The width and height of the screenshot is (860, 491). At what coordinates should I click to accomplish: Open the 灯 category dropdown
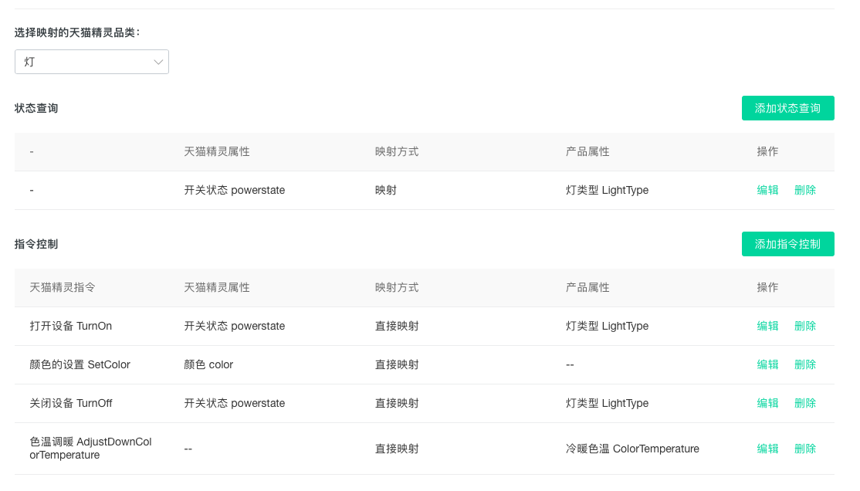pos(92,62)
